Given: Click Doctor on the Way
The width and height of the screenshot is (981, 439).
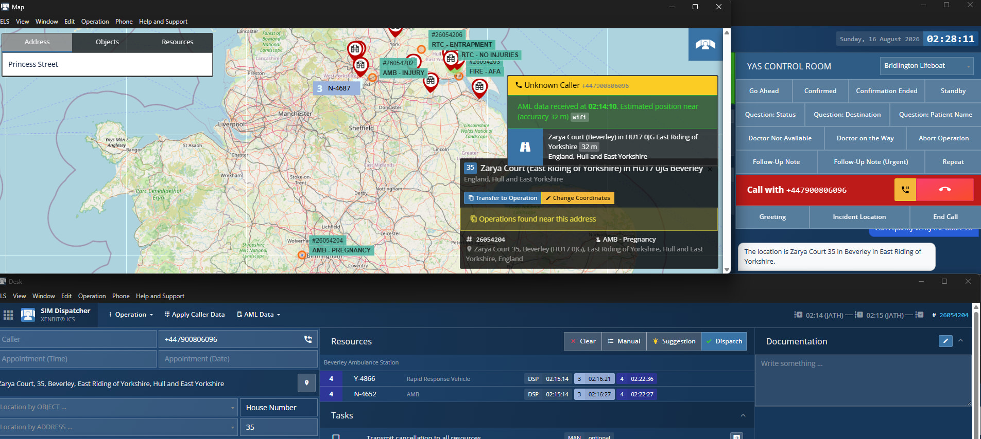Looking at the screenshot, I should pos(865,138).
